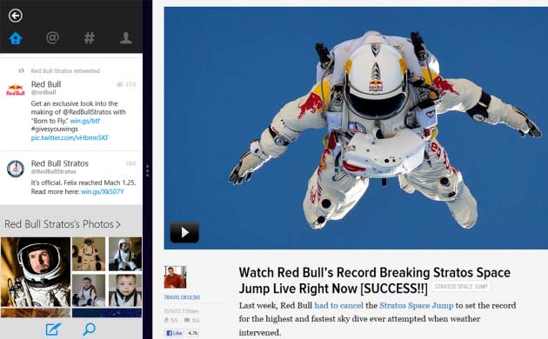Grab the snapped-view divider handle
Image resolution: width=548 pixels, height=339 pixels.
pyautogui.click(x=148, y=170)
